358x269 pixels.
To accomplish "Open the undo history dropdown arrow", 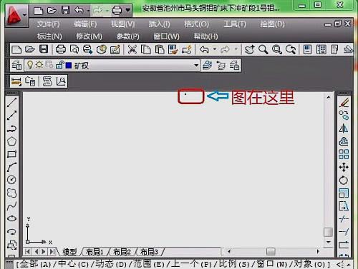I will [215, 49].
